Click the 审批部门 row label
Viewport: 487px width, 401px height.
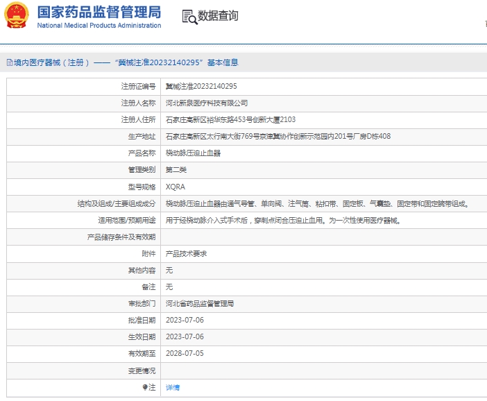[142, 303]
